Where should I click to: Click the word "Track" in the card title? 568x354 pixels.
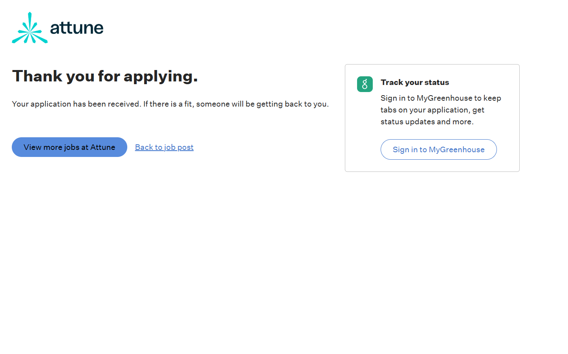[x=392, y=82]
